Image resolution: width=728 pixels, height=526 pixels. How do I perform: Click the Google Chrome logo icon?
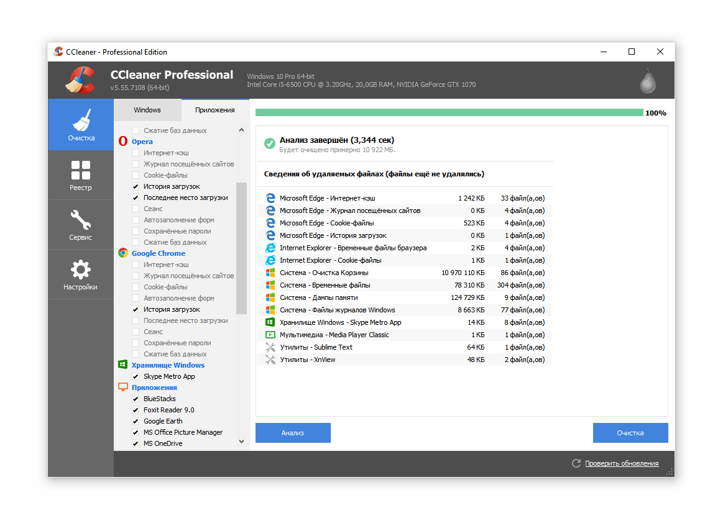[123, 253]
